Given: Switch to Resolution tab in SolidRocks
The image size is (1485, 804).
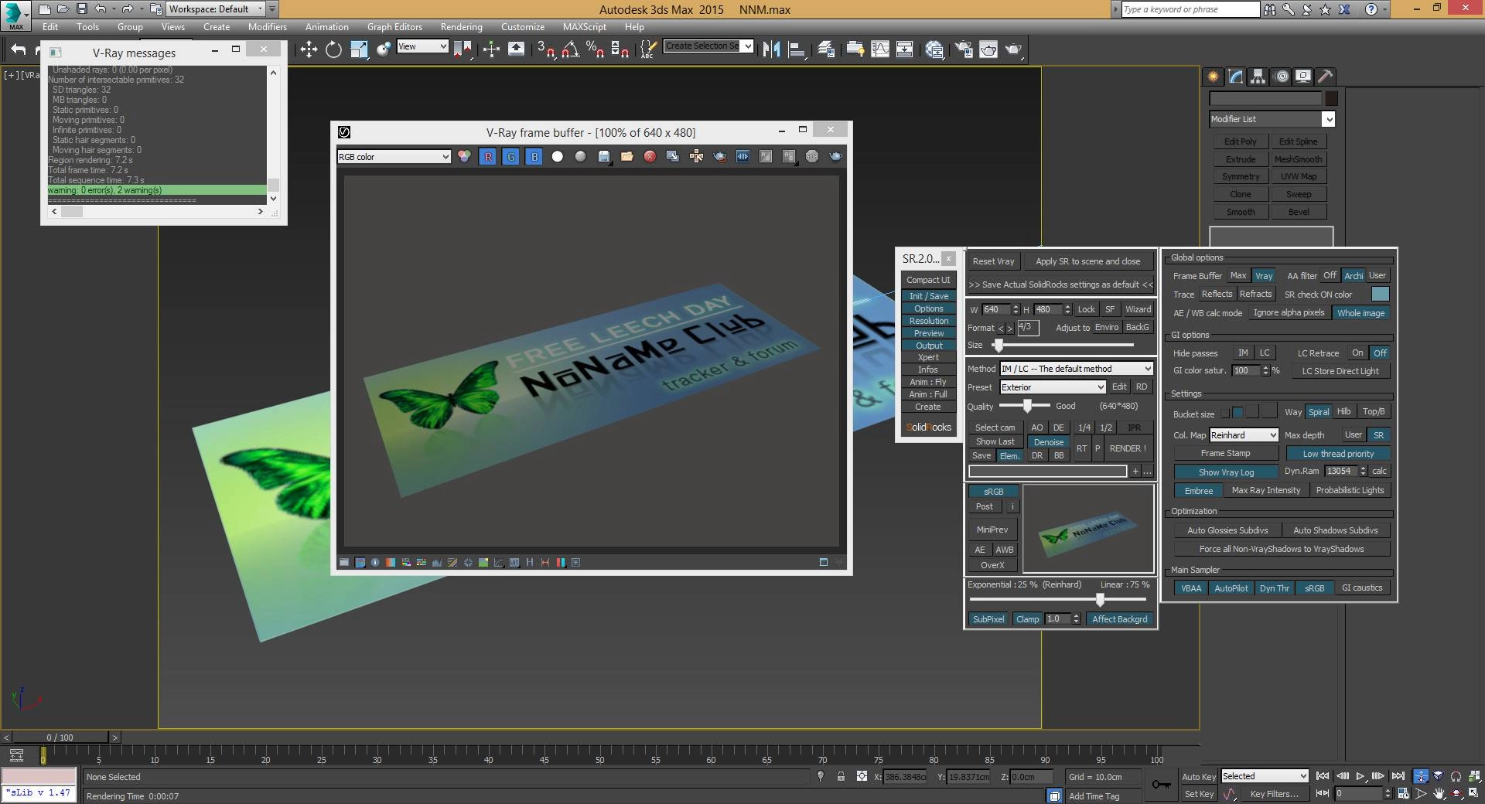Looking at the screenshot, I should (928, 321).
